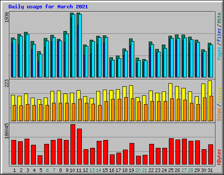Click day 10 on the date axis
The image size is (224, 175).
72,170
